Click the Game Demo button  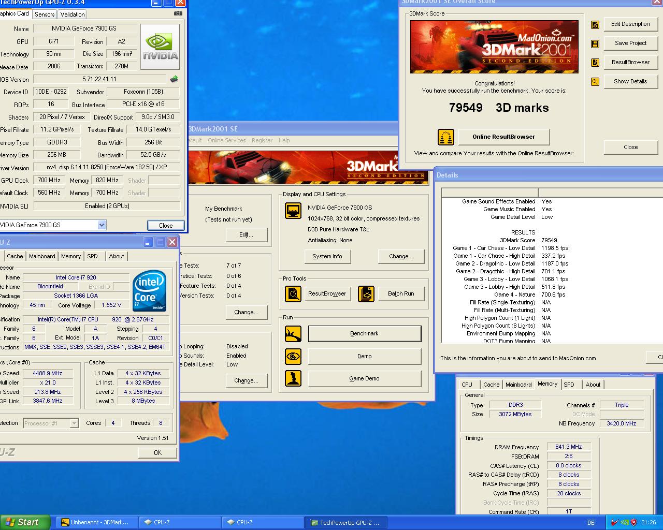click(365, 379)
